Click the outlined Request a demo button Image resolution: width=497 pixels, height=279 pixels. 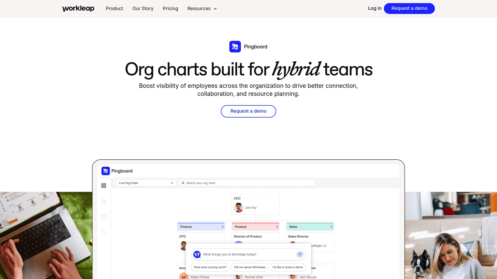pos(248,111)
